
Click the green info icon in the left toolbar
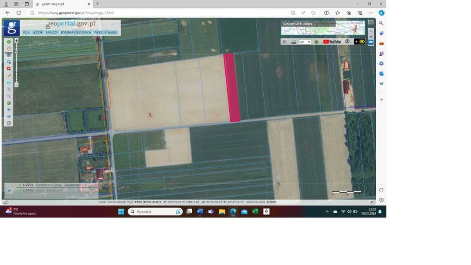point(9,42)
